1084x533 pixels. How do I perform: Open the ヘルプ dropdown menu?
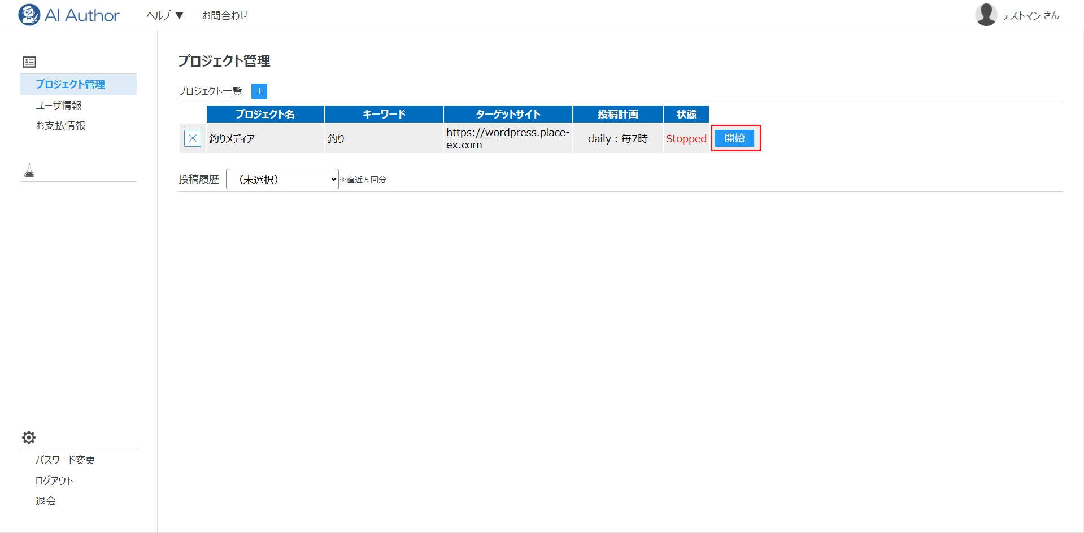(164, 16)
